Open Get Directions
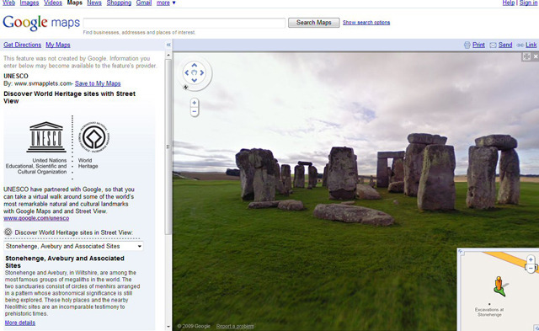 pos(23,45)
